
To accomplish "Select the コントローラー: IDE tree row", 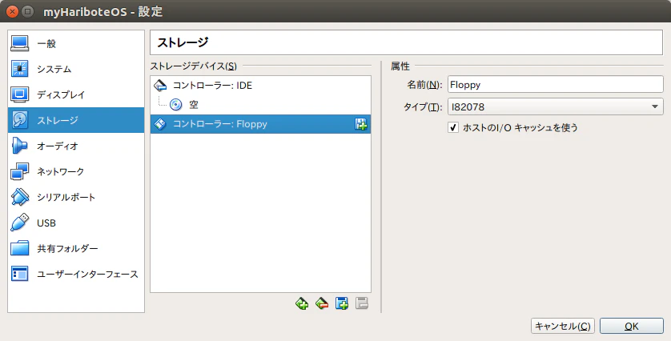I will 260,86.
